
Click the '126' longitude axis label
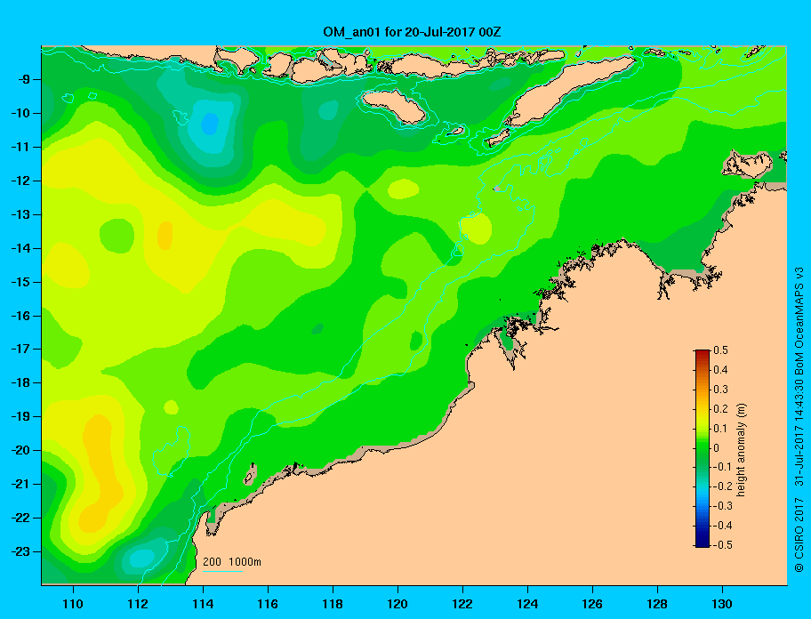[592, 604]
